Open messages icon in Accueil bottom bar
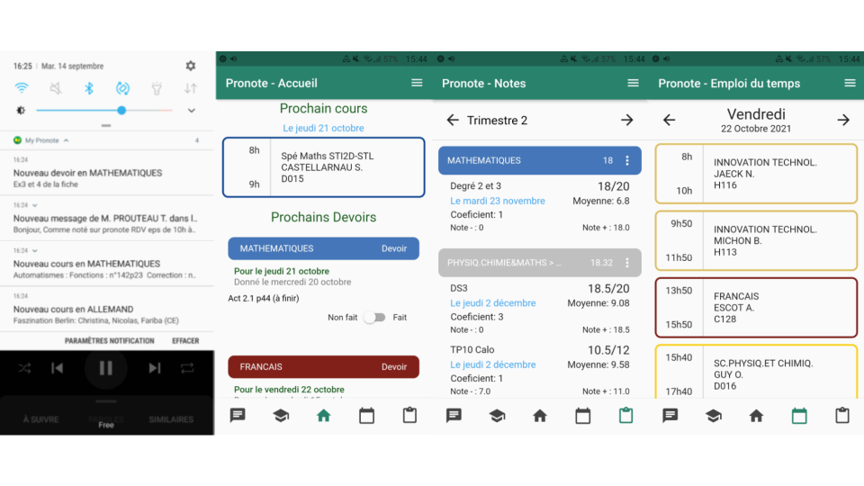This screenshot has width=864, height=486. [x=238, y=415]
